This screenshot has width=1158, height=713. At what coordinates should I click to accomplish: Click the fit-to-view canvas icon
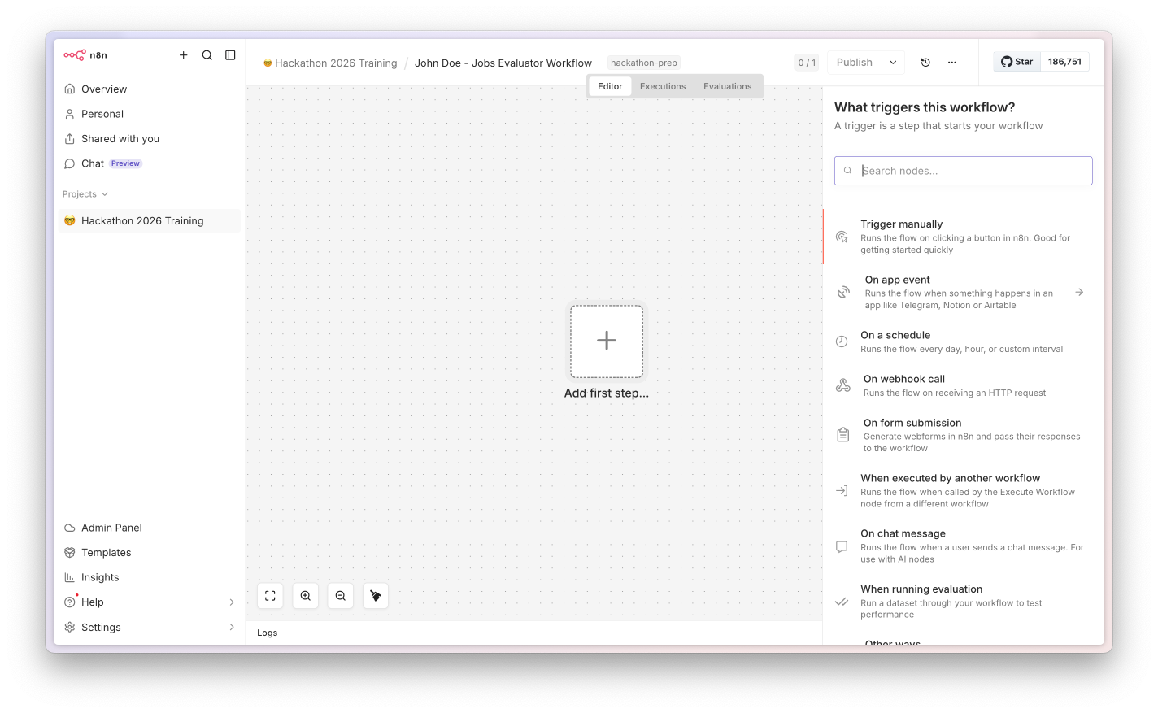[270, 596]
